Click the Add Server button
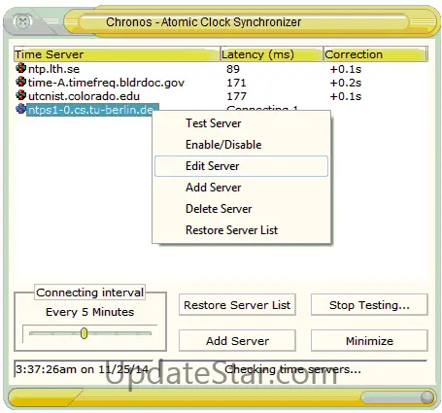Viewport: 442px width, 413px height. [237, 341]
